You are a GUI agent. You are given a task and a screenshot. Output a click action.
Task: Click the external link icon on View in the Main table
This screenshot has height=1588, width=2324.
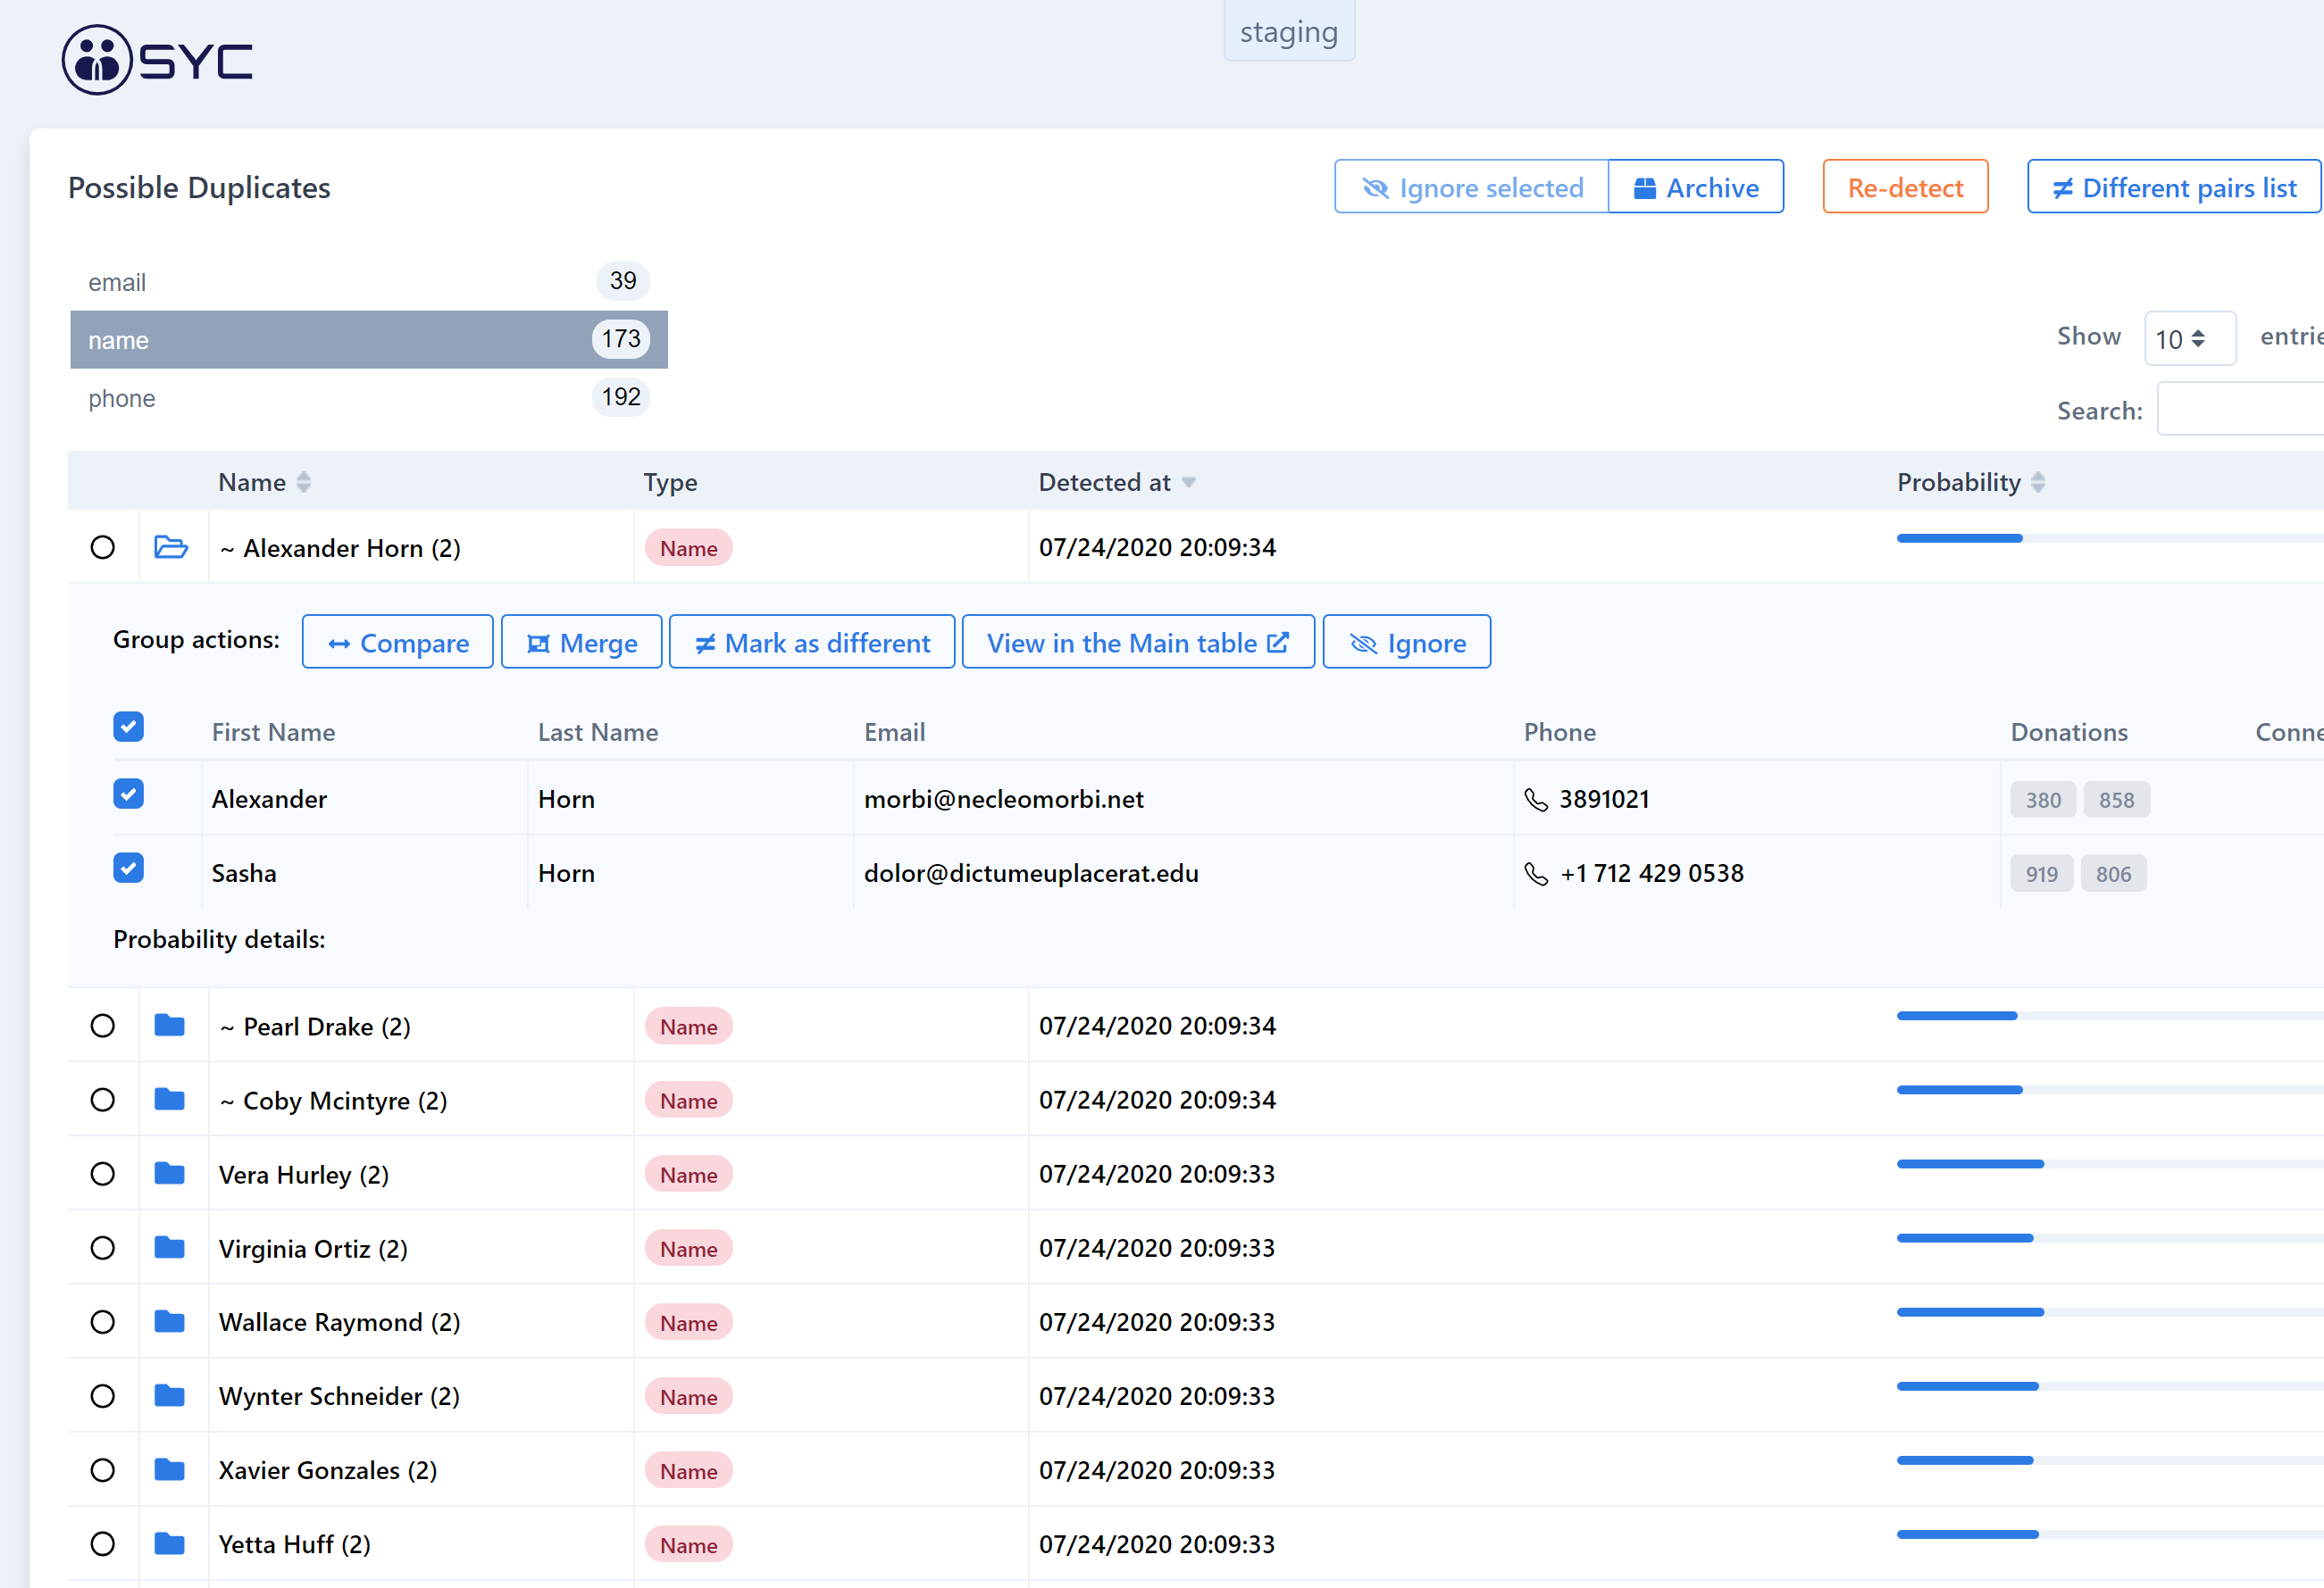(x=1279, y=643)
